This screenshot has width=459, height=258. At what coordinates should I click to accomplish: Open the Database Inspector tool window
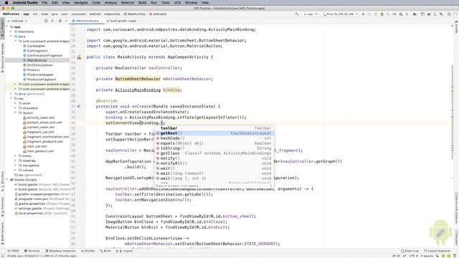(x=60, y=251)
